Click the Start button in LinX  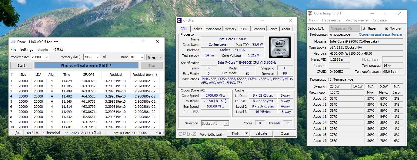pos(22,66)
